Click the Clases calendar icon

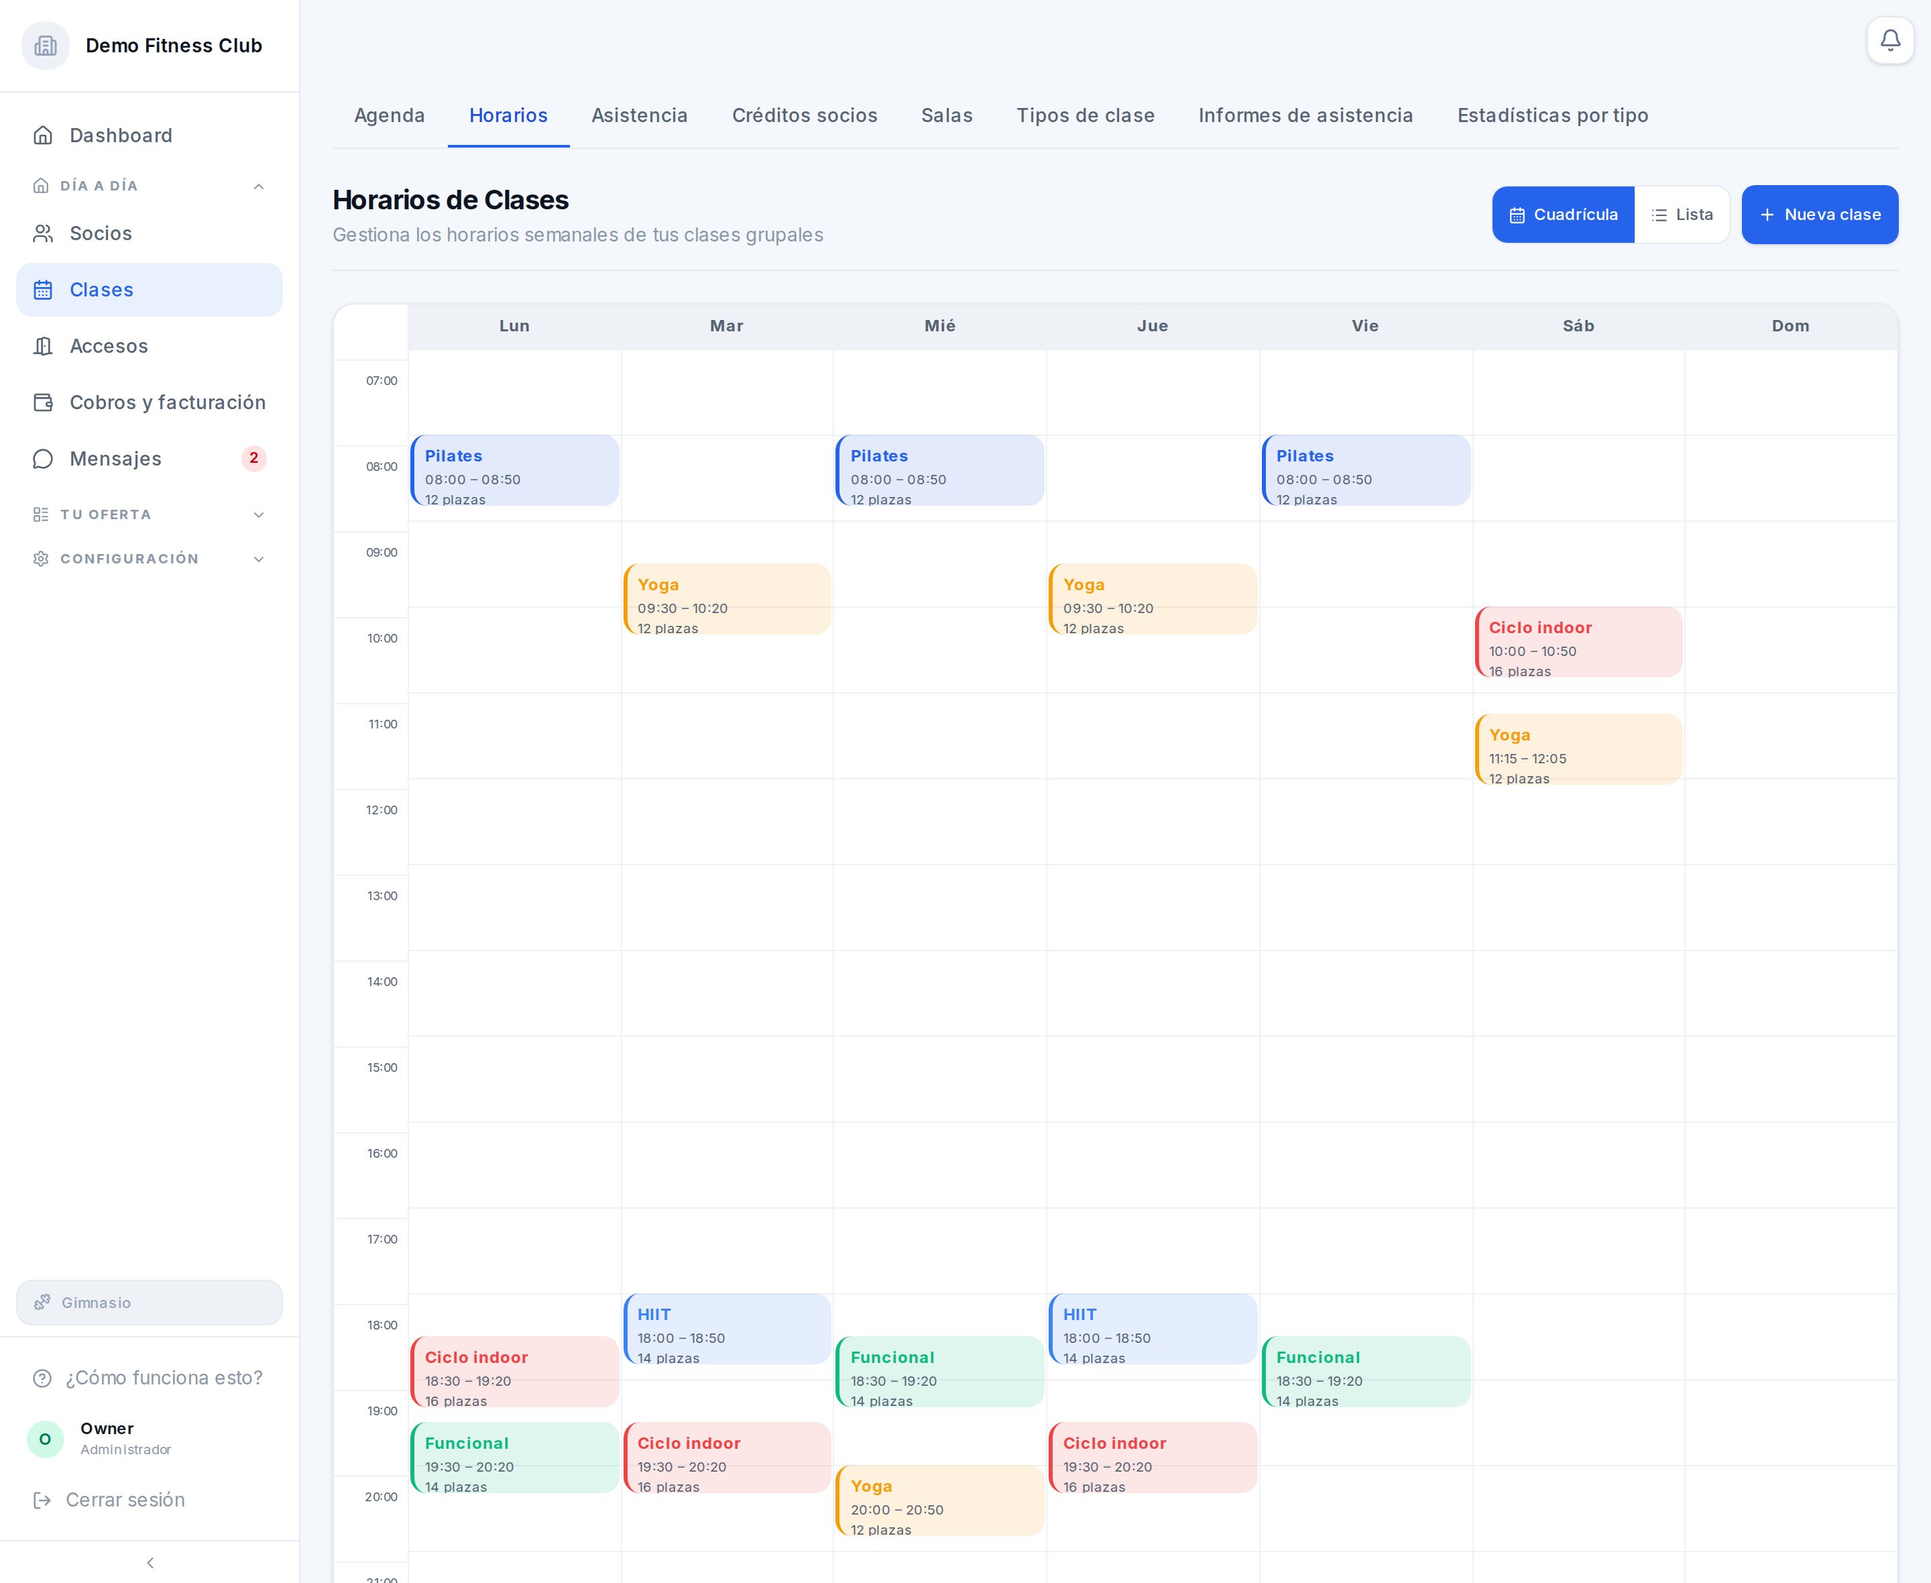43,290
